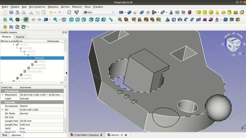This screenshot has width=246, height=138.
Task: Create a new group folder
Action: pos(11,27)
